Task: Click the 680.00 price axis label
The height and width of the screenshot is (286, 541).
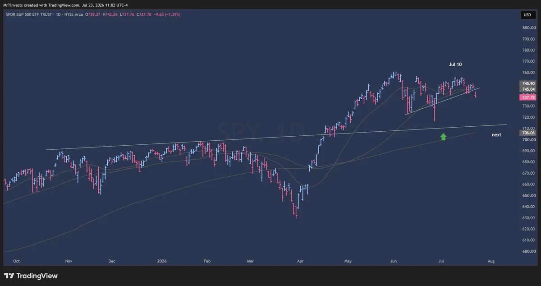Action: (x=529, y=162)
